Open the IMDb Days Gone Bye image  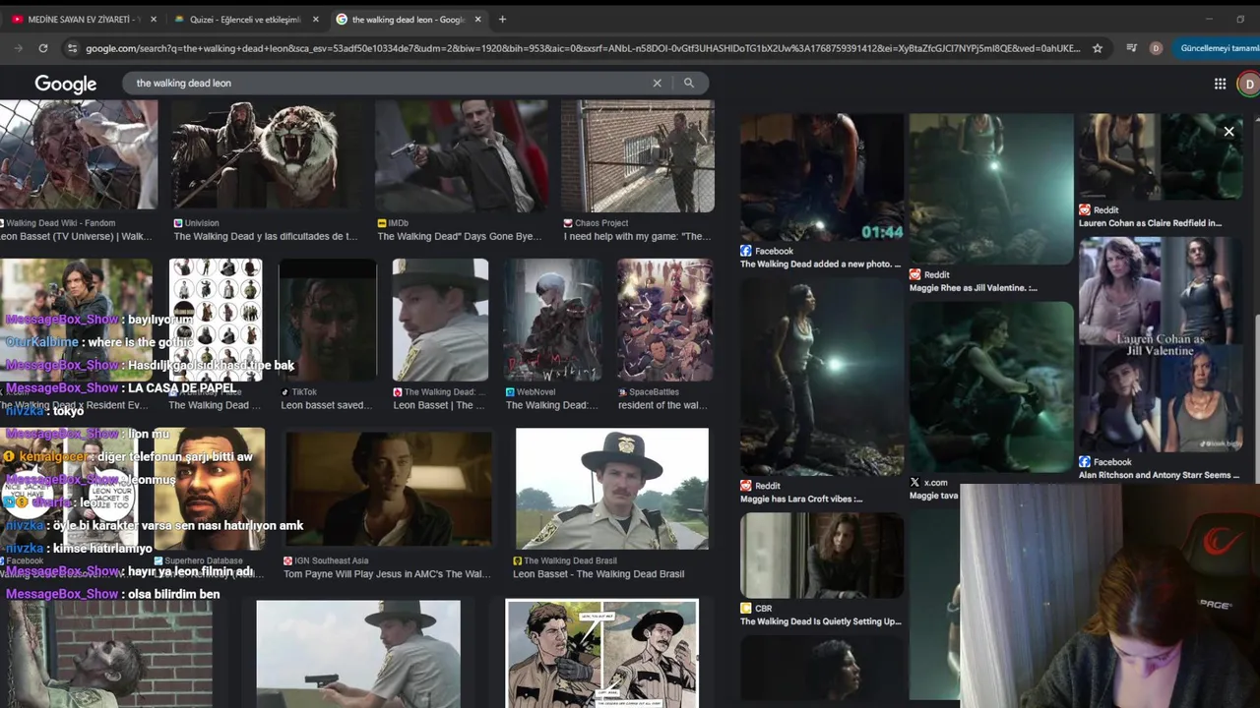pyautogui.click(x=462, y=155)
